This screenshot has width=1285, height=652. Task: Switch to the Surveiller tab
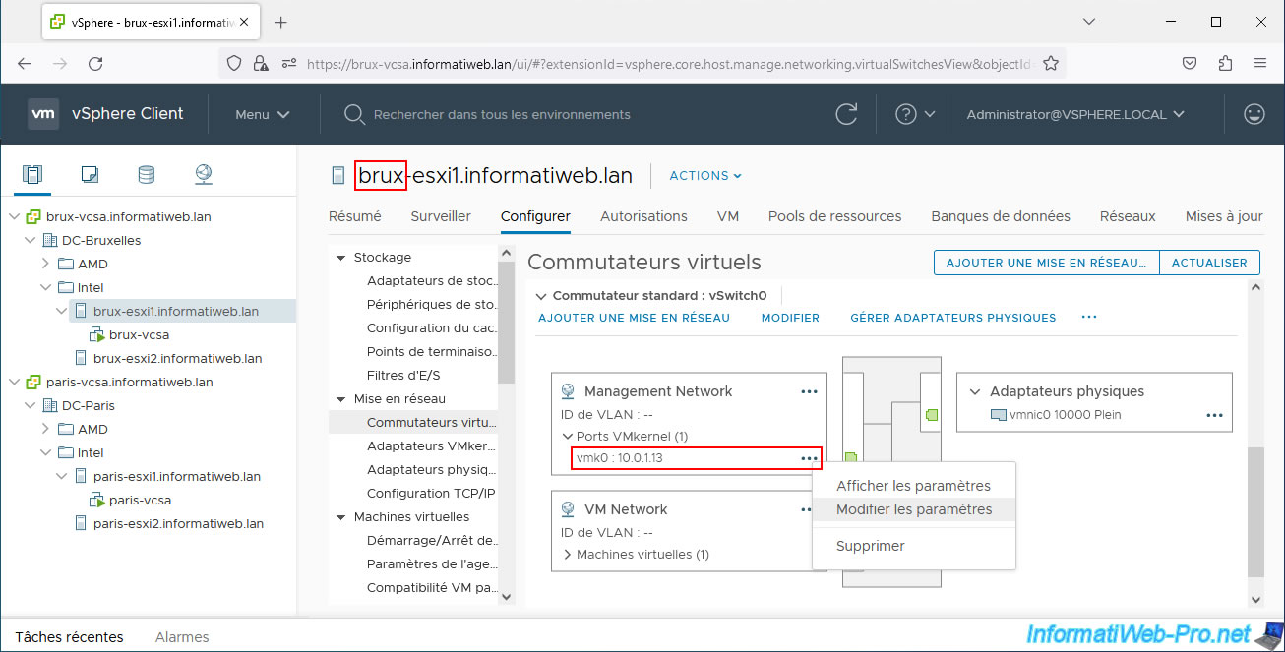(x=441, y=216)
